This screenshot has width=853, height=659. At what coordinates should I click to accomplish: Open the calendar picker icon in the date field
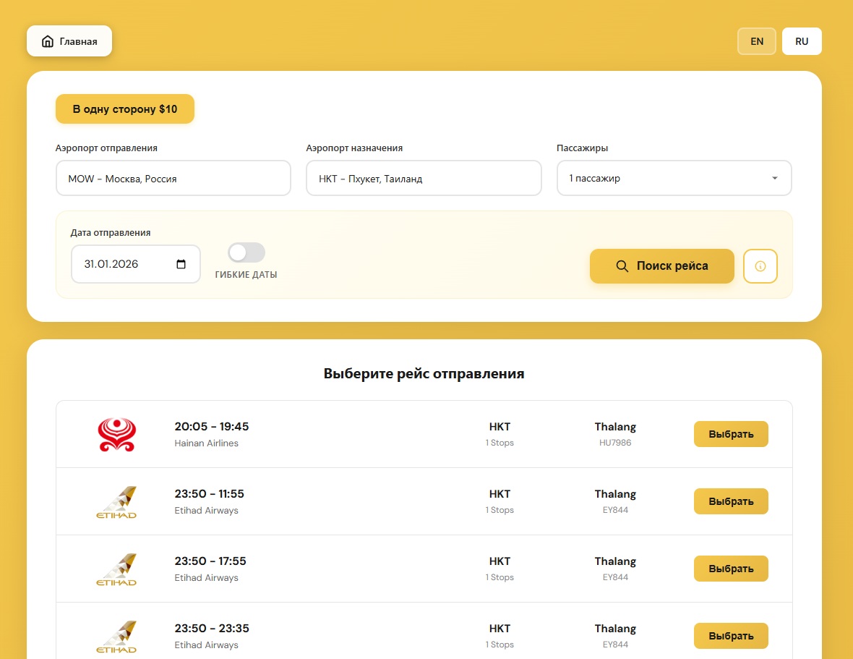point(181,264)
